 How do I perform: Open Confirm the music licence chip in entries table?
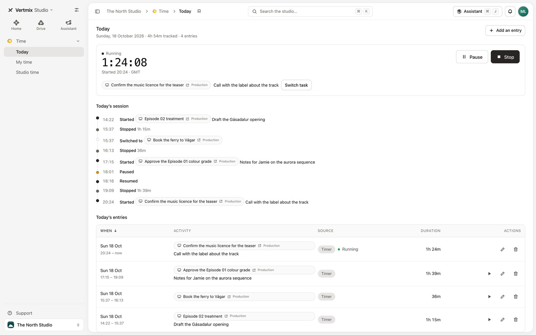244,246
